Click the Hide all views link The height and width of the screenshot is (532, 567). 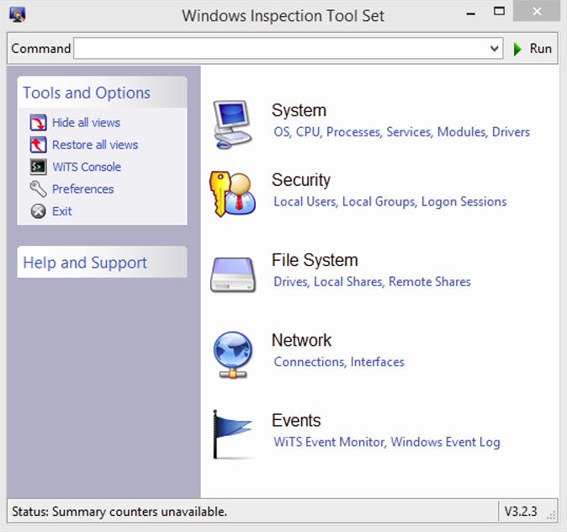click(86, 123)
